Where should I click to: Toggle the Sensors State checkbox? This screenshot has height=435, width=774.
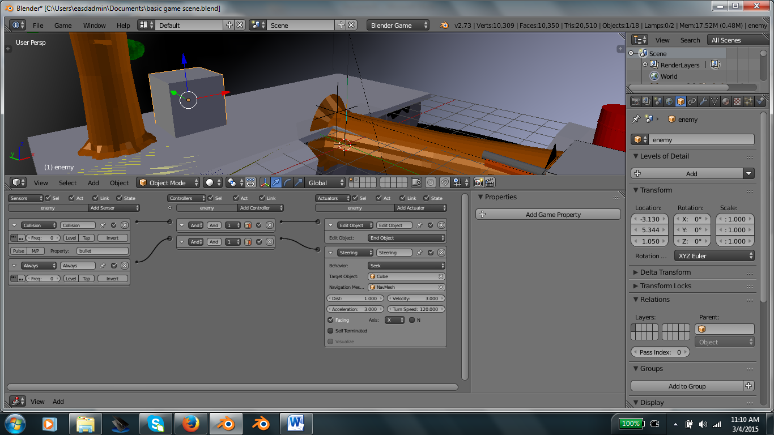[120, 198]
